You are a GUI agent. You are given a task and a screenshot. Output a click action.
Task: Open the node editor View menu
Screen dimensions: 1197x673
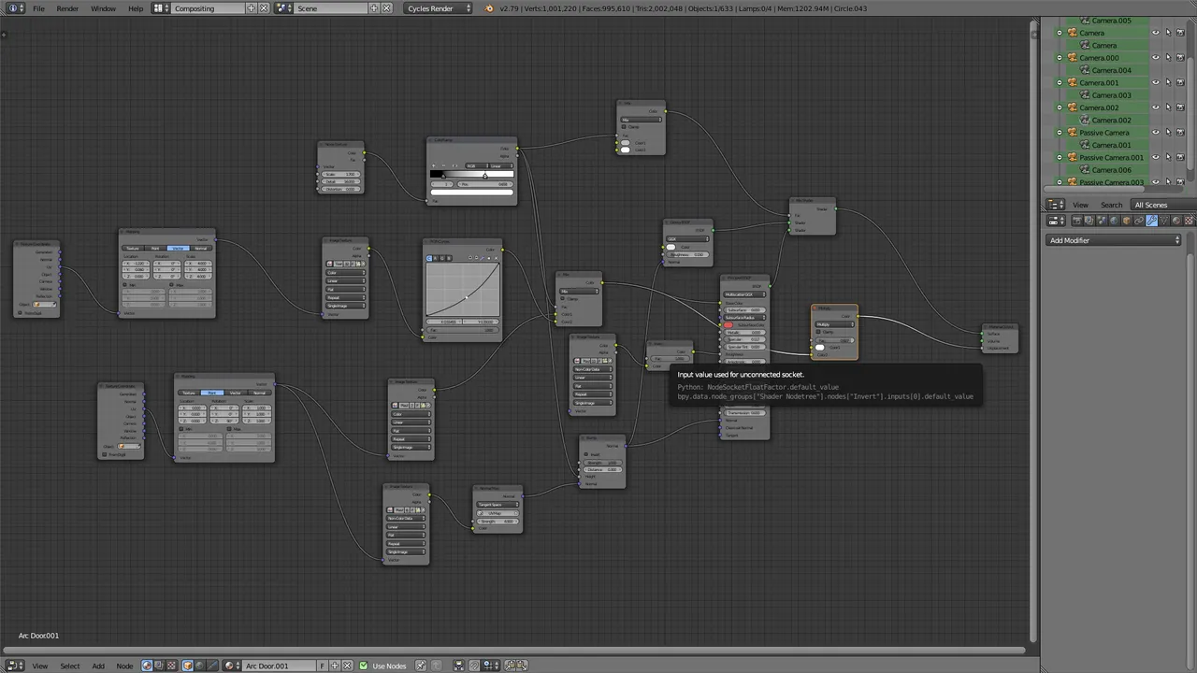coord(40,666)
